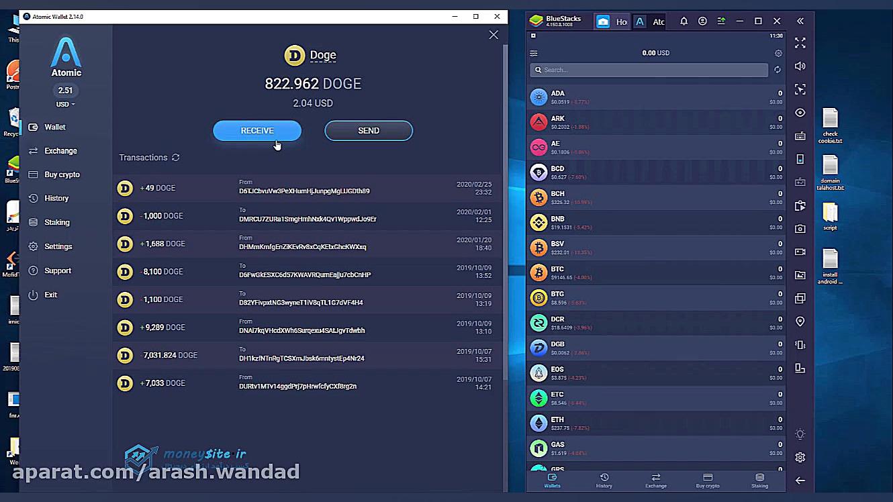Select the -1,100 DOGE transaction
The image size is (893, 502).
[308, 299]
